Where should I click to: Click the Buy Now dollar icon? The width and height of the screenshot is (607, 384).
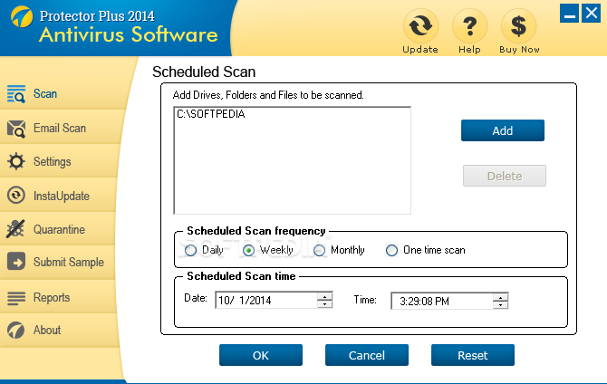point(519,26)
